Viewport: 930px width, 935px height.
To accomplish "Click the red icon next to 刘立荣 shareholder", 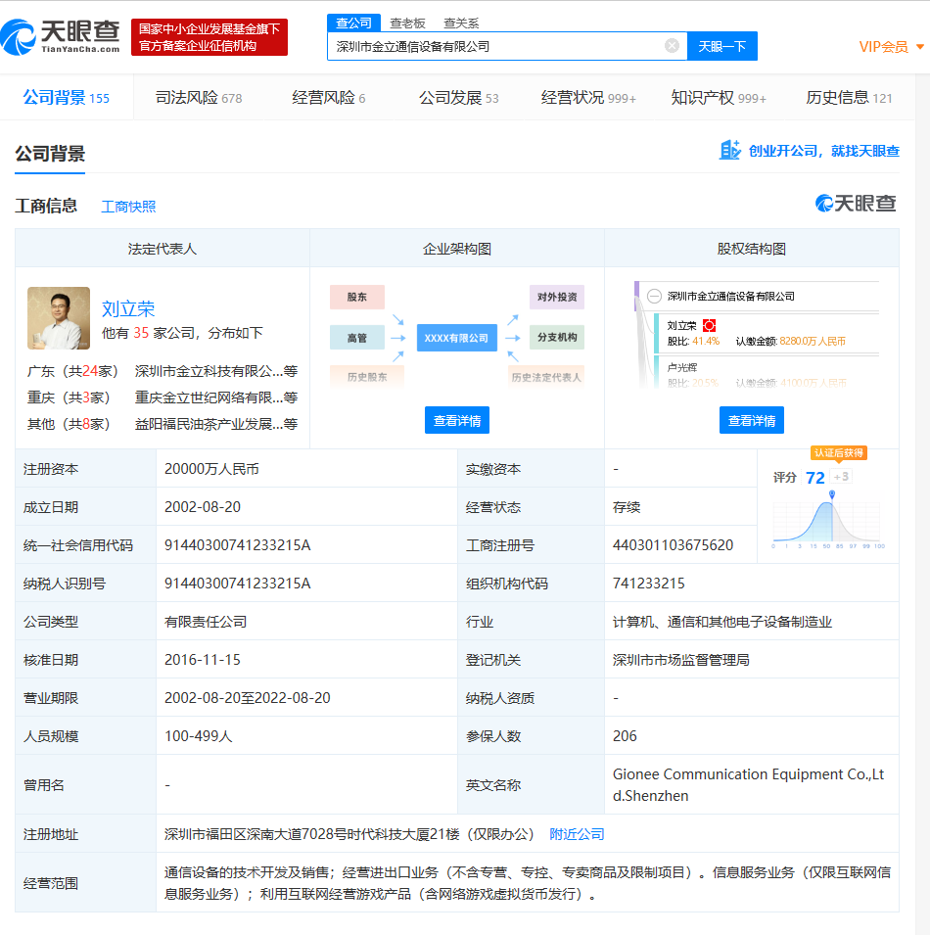I will 709,326.
